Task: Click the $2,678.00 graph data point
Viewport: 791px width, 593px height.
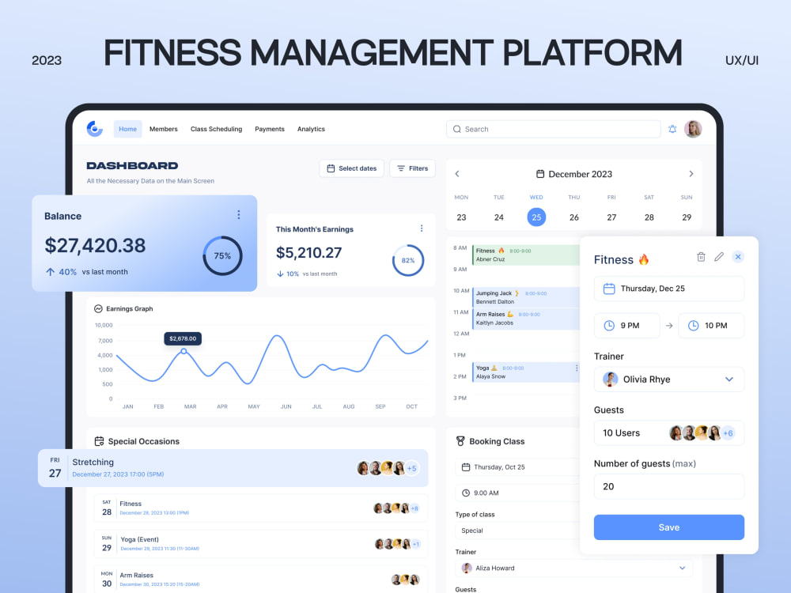Action: (184, 351)
